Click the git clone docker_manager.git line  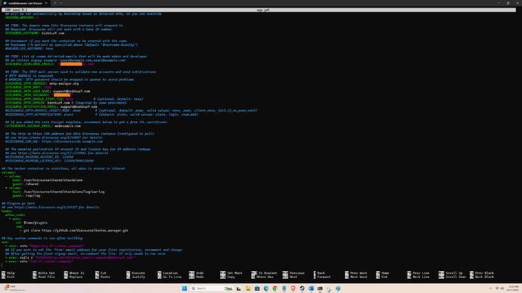(74, 230)
